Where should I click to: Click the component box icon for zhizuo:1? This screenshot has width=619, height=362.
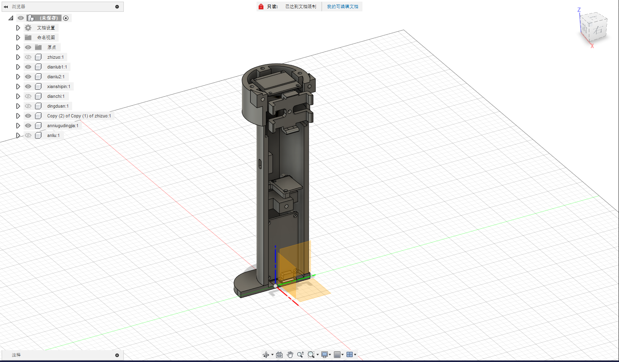(38, 57)
